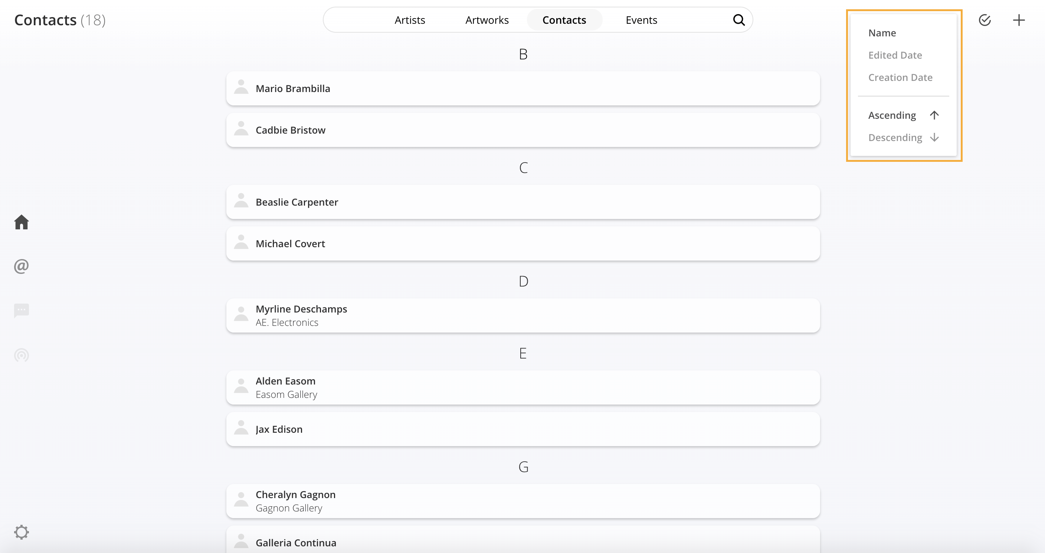Click avatar icon beside Mario Brambilla
The width and height of the screenshot is (1045, 553).
coord(241,87)
